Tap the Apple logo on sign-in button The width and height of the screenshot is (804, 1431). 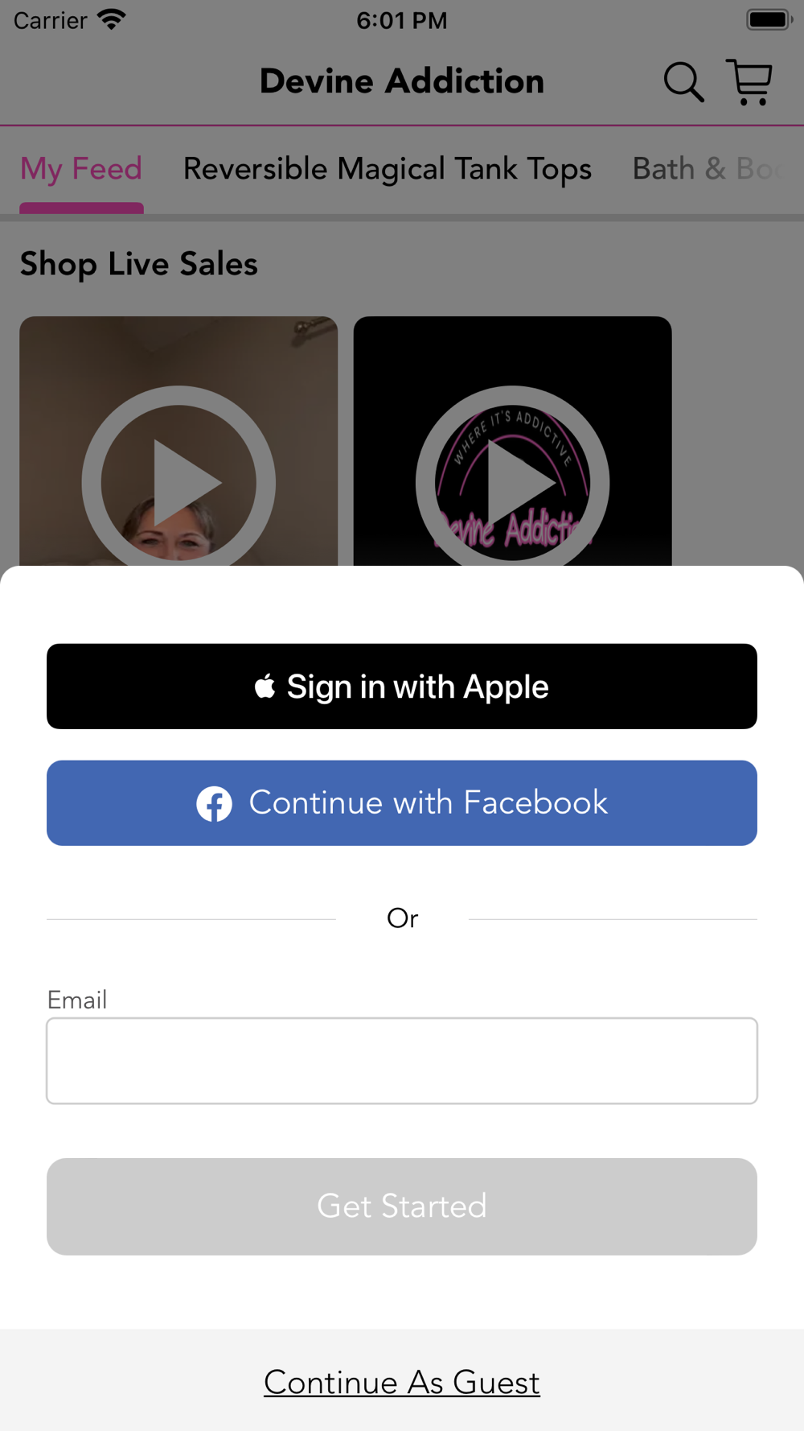[265, 686]
